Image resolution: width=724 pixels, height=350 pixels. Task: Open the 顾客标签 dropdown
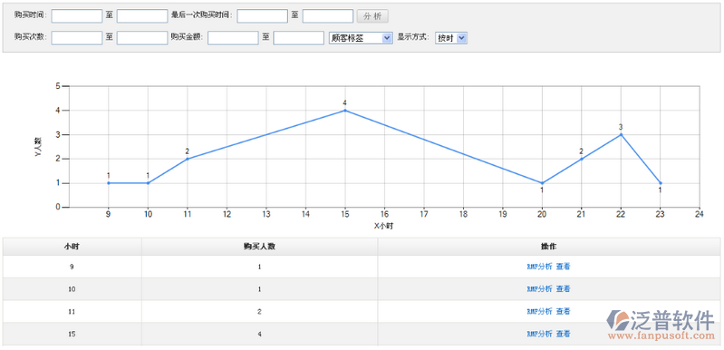(x=361, y=38)
